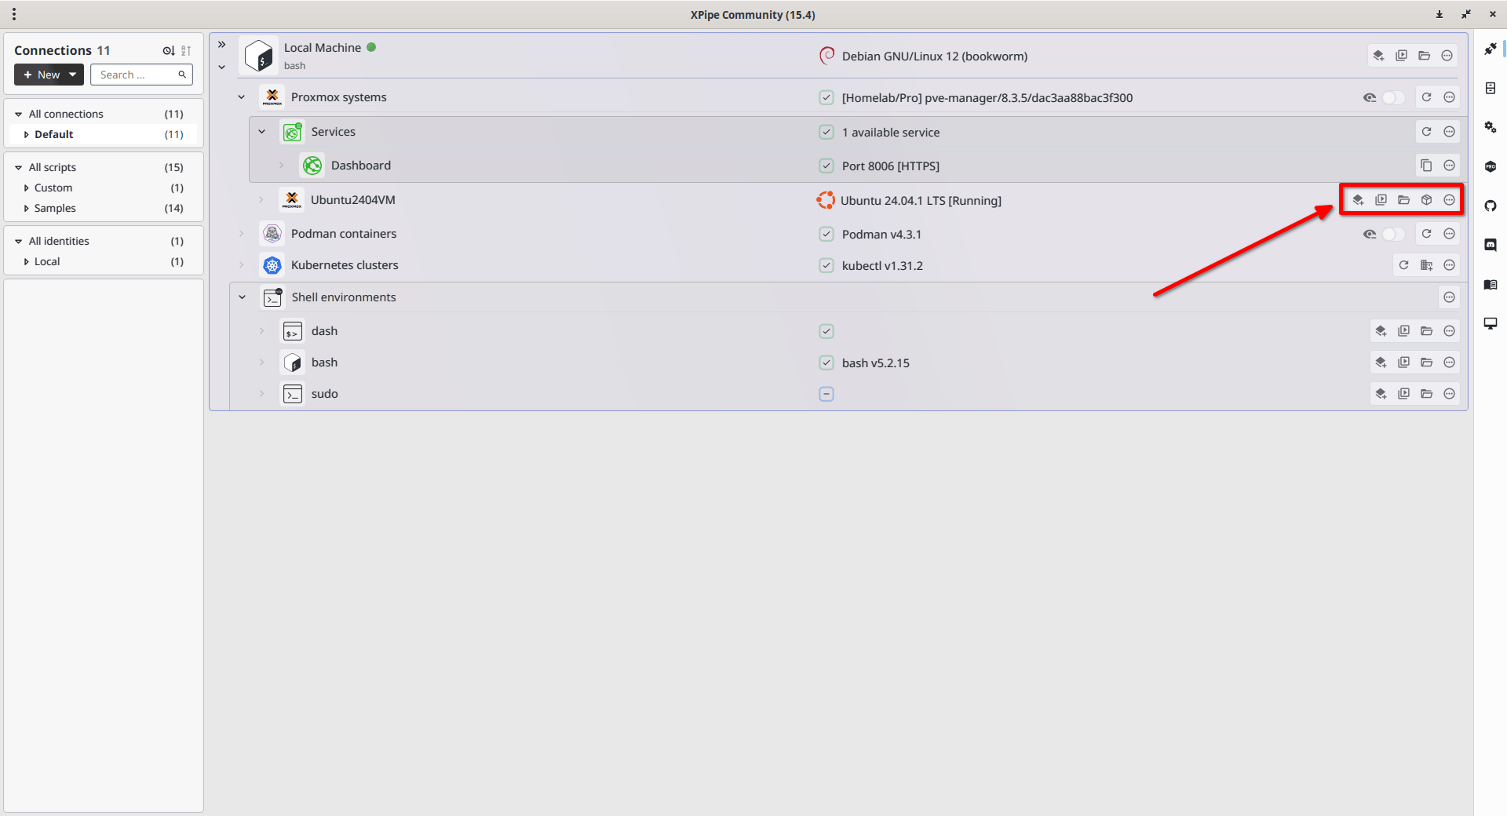
Task: Open the documentation book icon
Action: tap(1491, 284)
